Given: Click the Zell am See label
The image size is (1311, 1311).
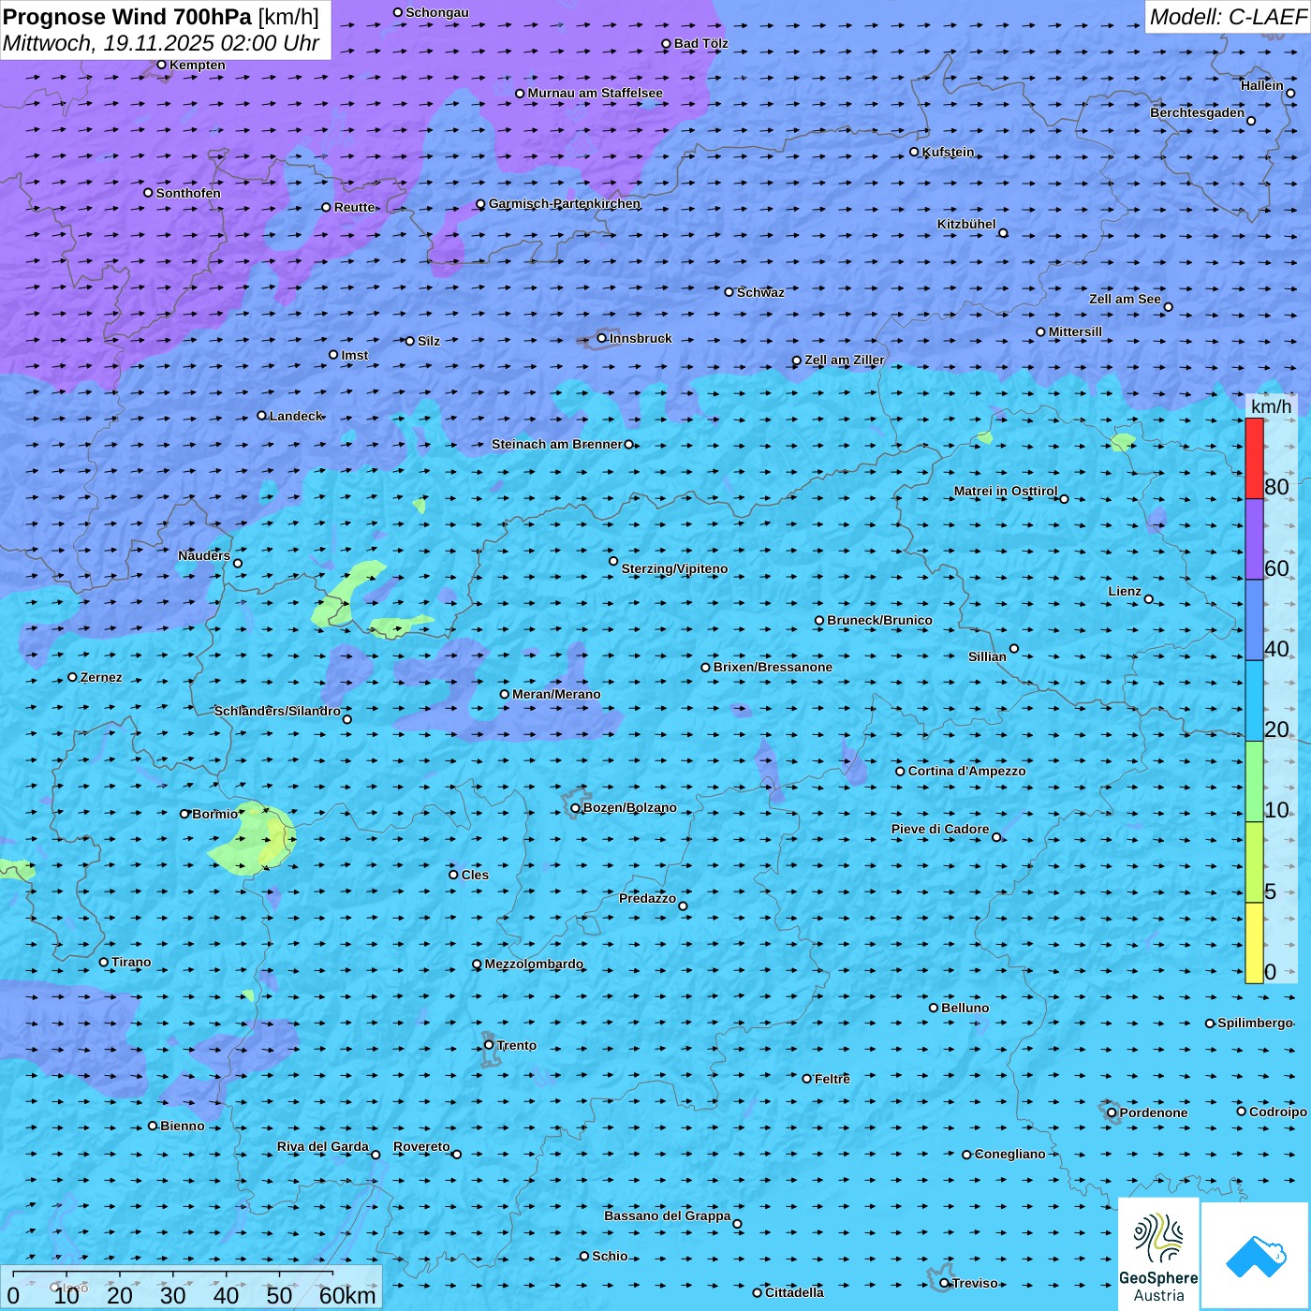Looking at the screenshot, I should click(x=1125, y=299).
